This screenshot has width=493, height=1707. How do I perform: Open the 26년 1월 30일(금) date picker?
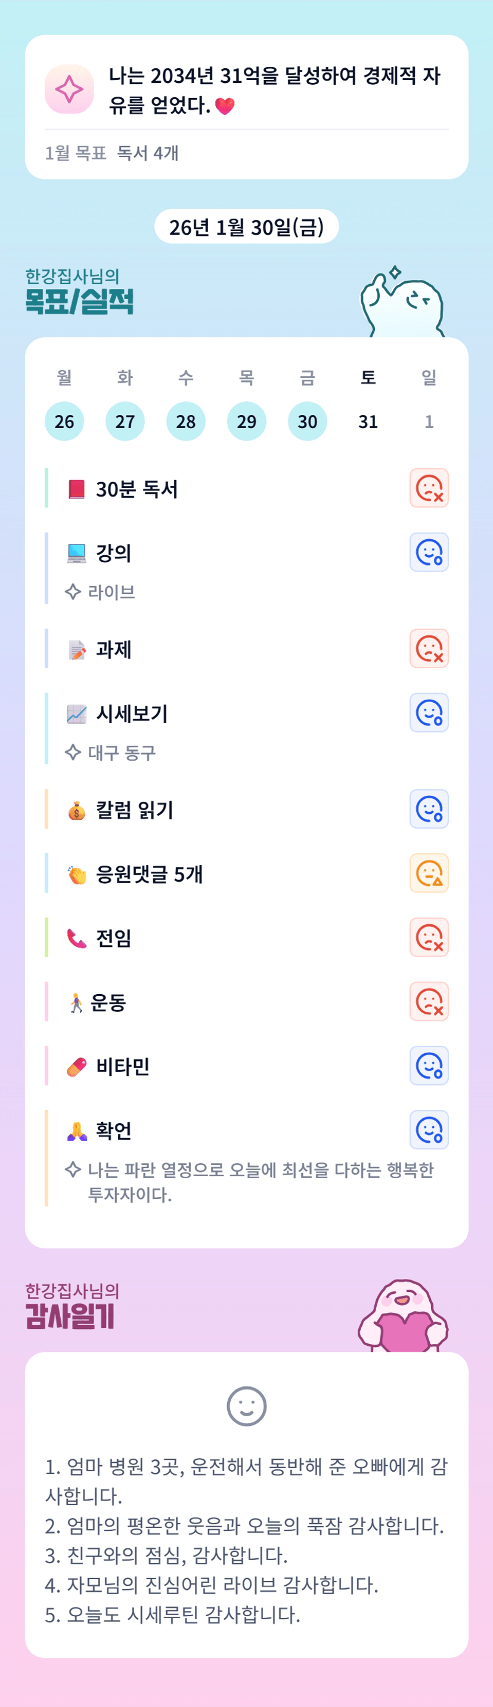246,227
